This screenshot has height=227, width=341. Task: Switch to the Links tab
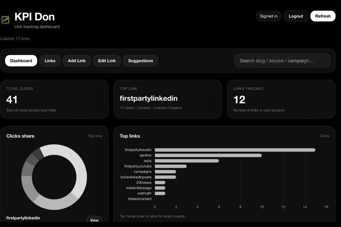[x=50, y=60]
